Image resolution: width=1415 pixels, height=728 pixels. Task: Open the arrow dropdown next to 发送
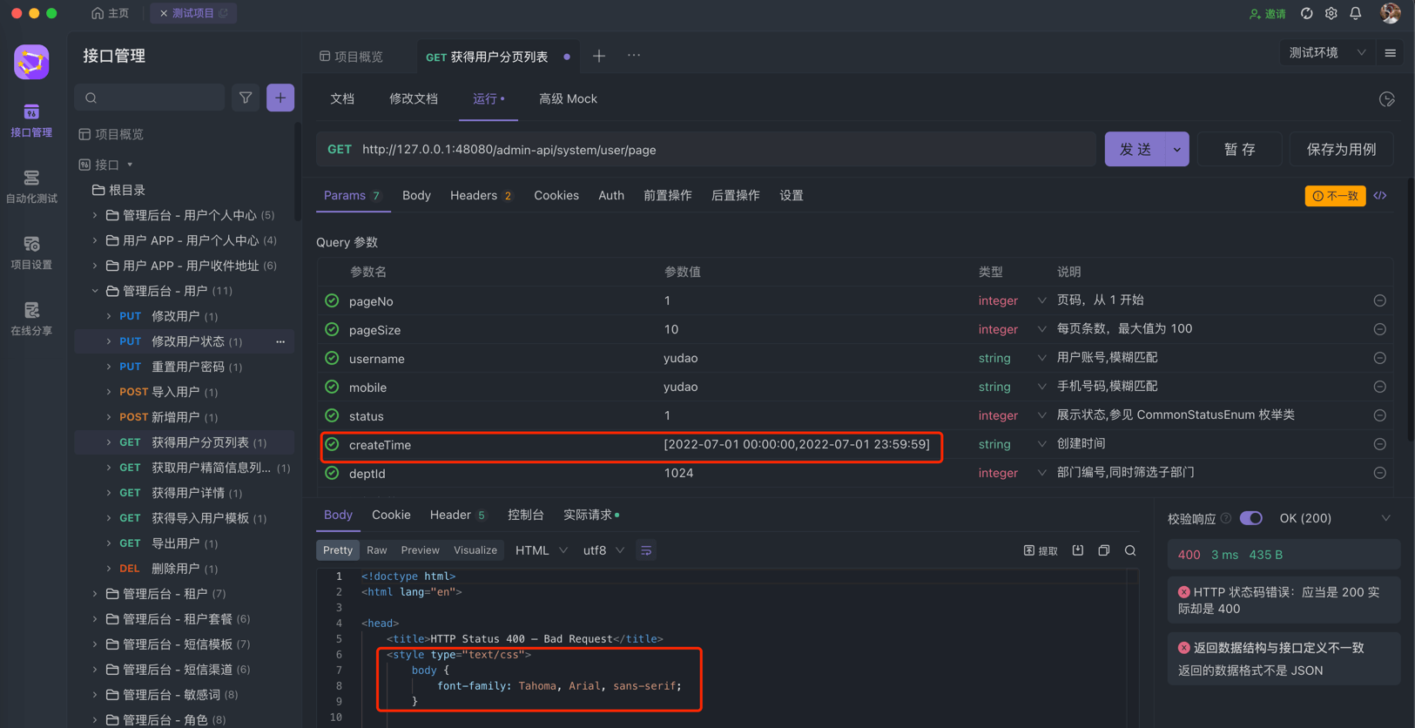[1176, 150]
